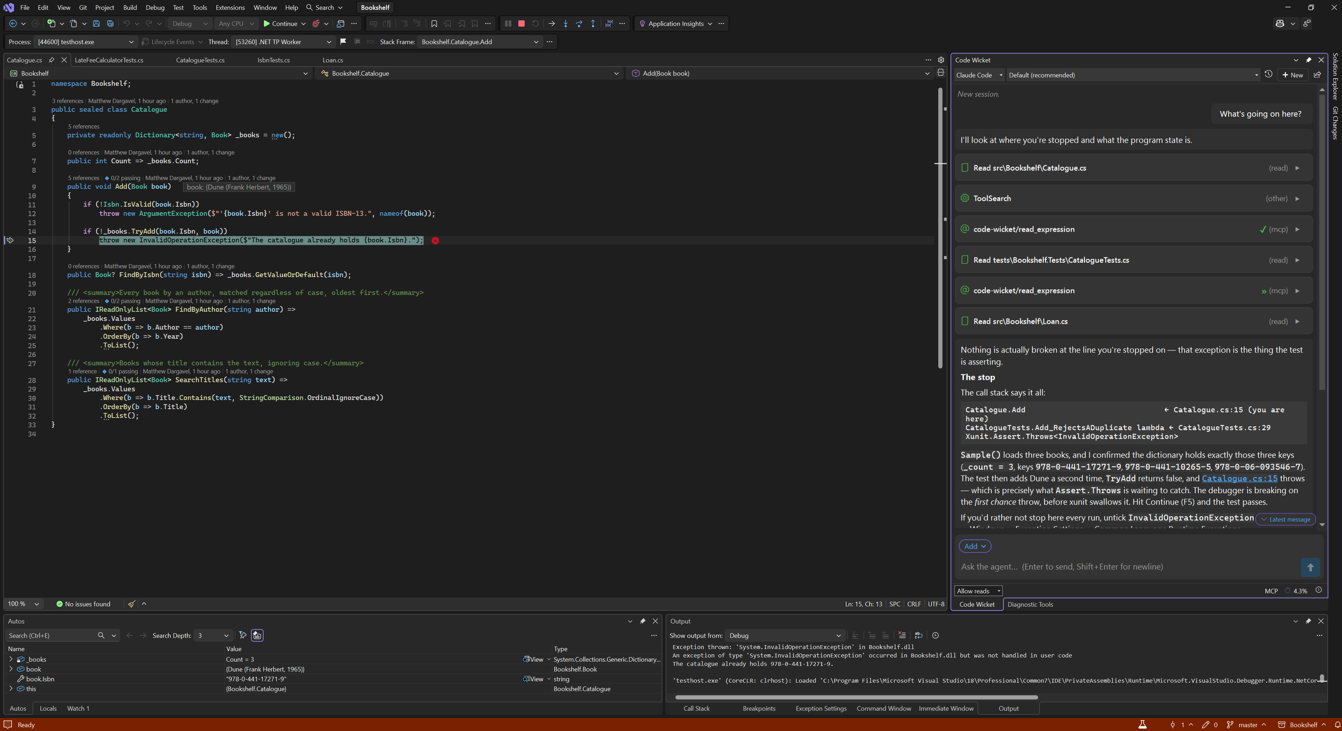1342x731 pixels.
Task: Expand the ToolSearch tool call row
Action: tap(1133, 198)
